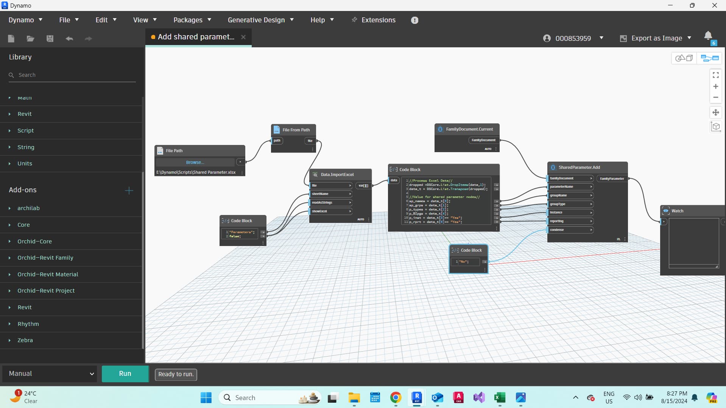Open the run mode dropdown showing Manual
This screenshot has width=726, height=408.
coord(50,374)
